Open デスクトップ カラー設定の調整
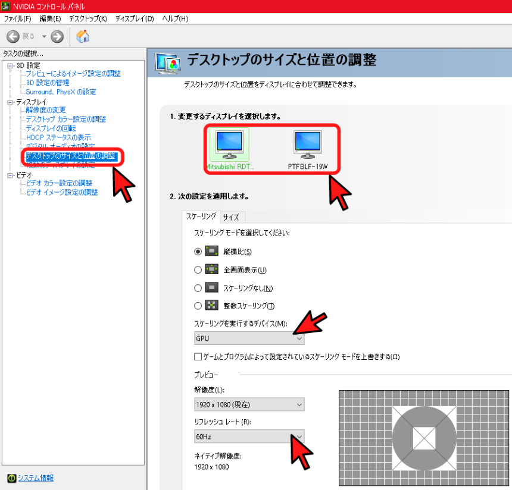Screen dimensions: 512x490 (x=66, y=119)
